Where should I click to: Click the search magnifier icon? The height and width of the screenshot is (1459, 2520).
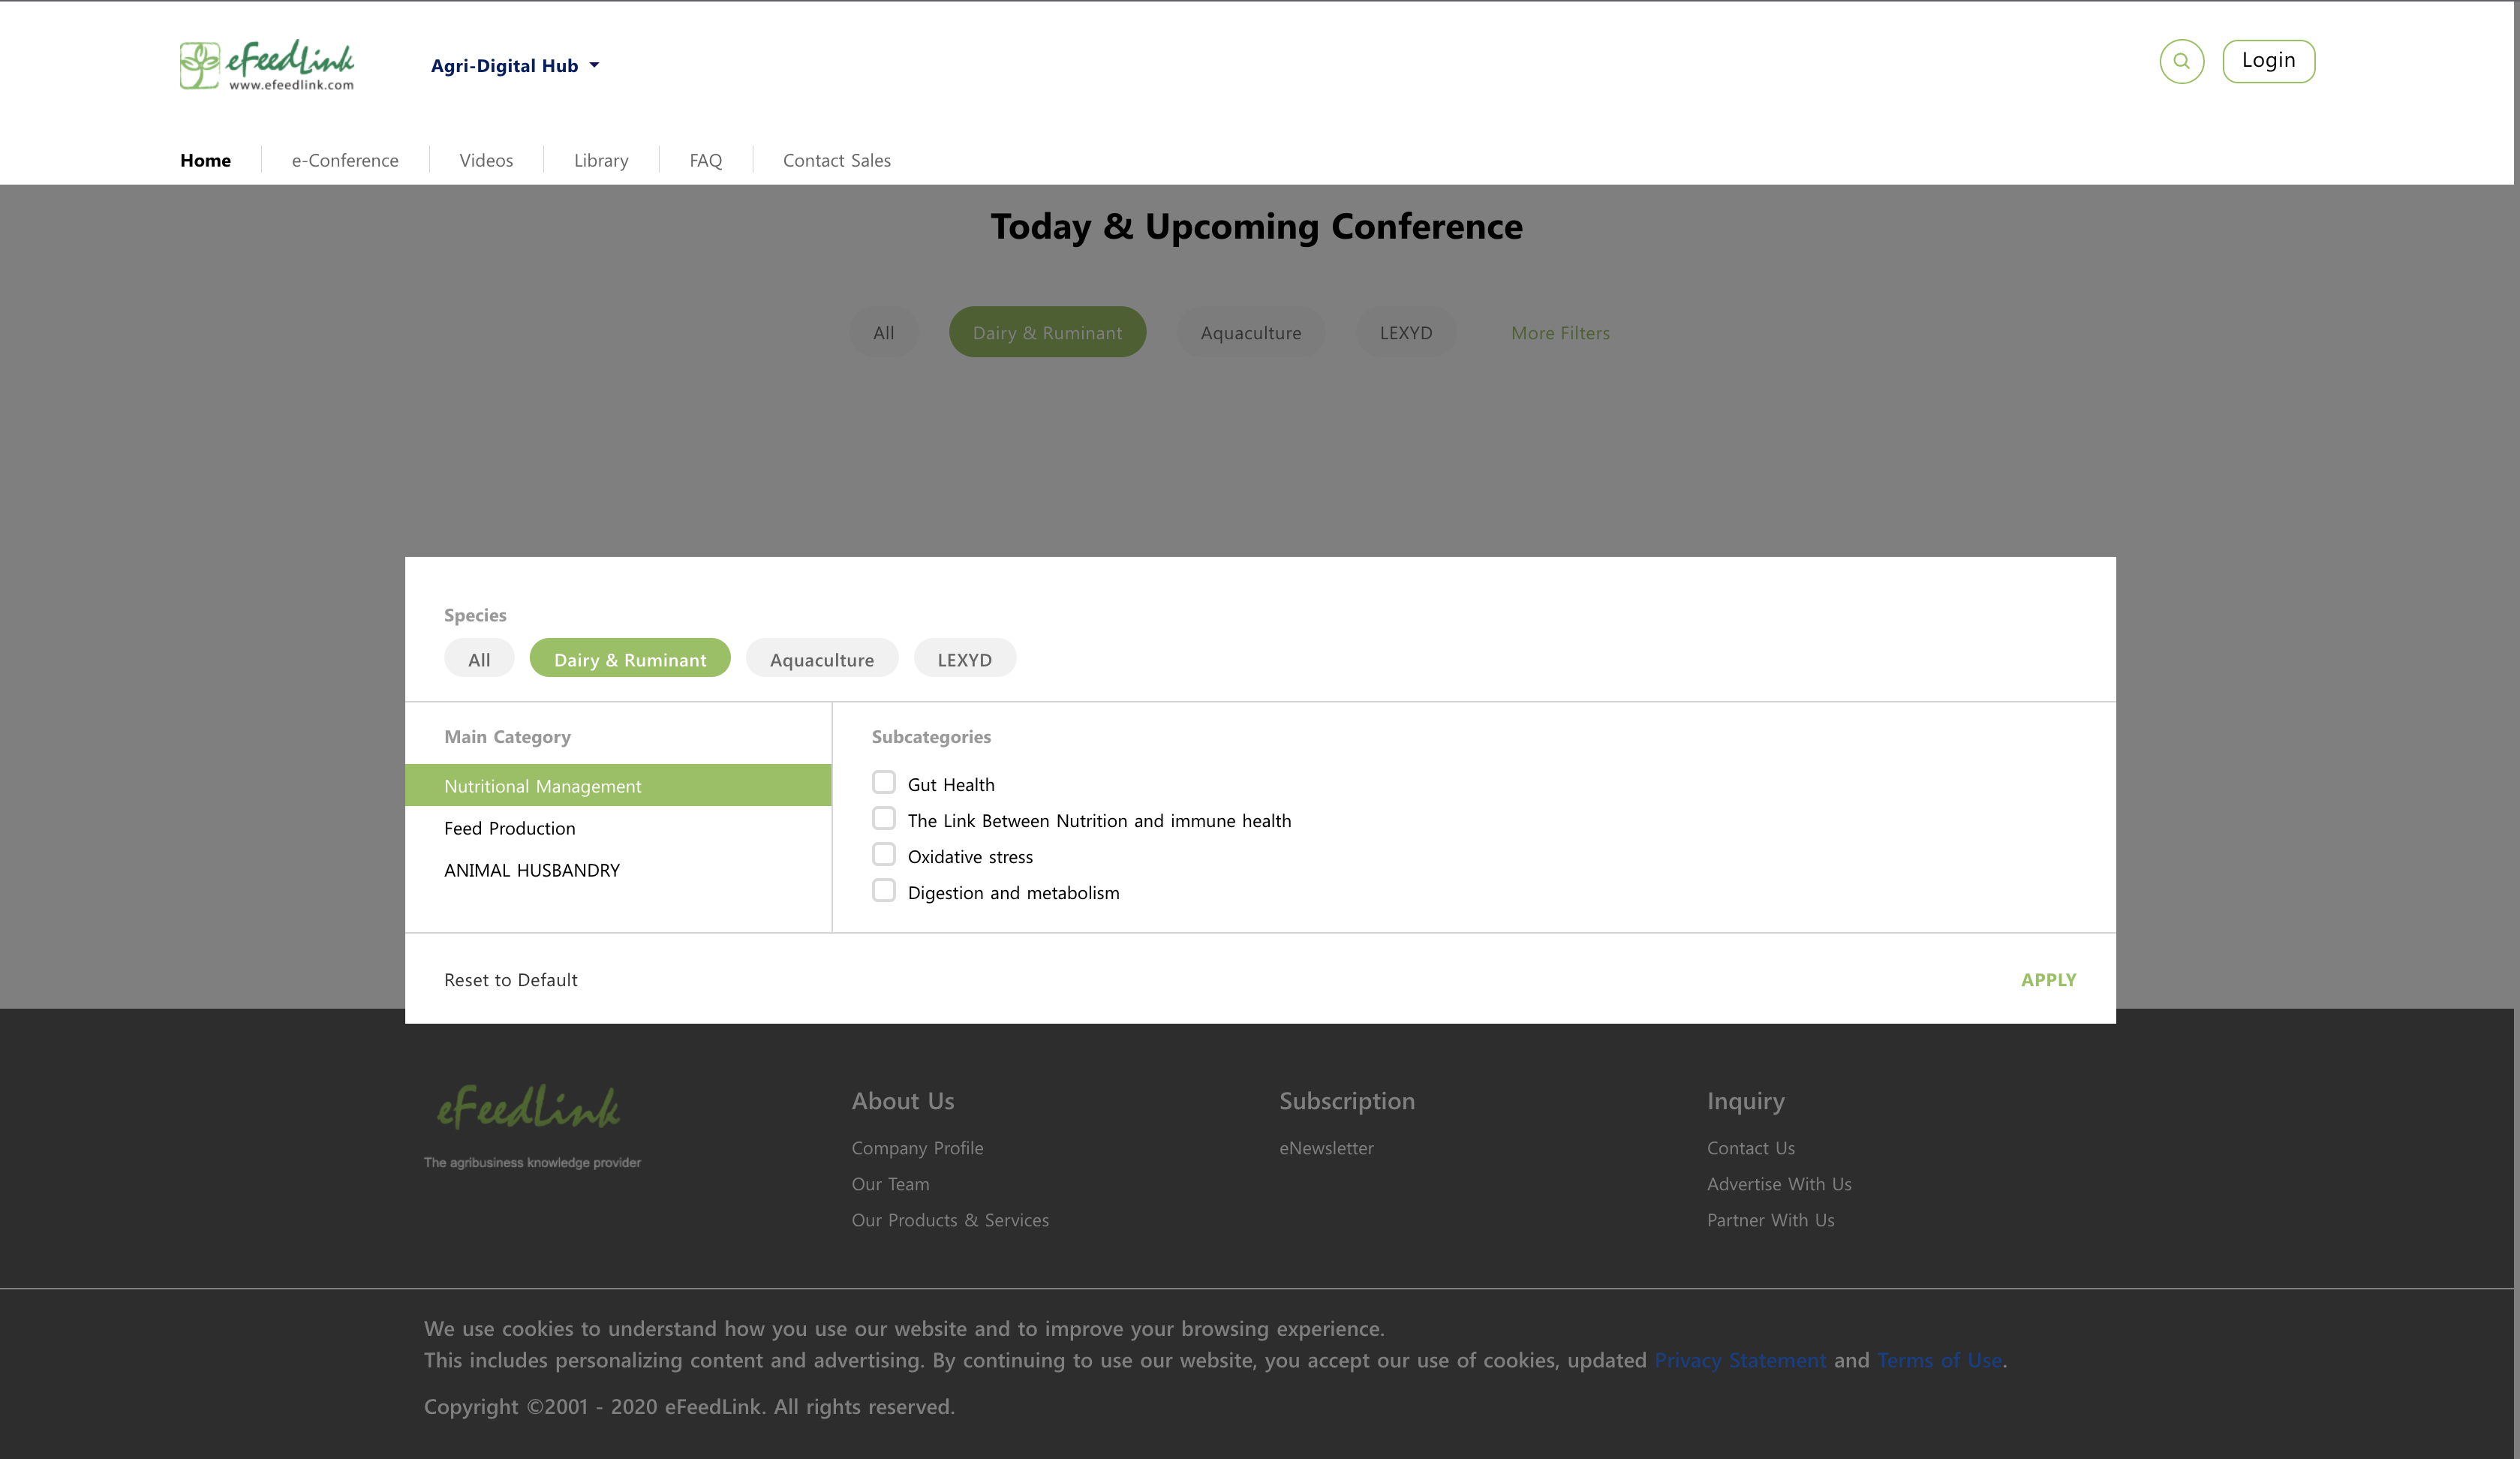[2181, 61]
